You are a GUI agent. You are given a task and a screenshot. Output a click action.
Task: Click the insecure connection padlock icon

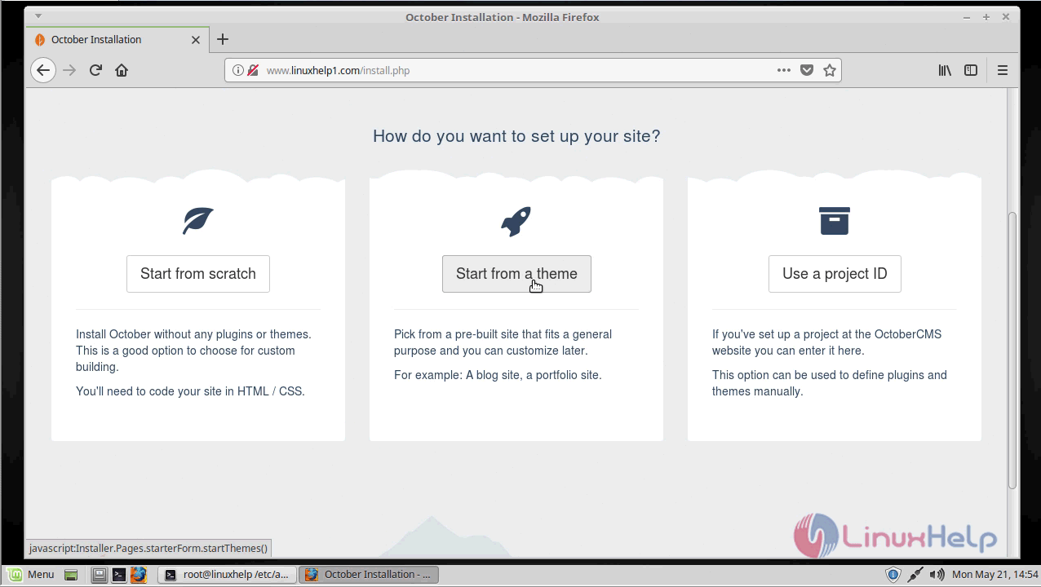coord(253,70)
